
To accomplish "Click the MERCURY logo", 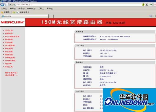I will coord(12,22).
